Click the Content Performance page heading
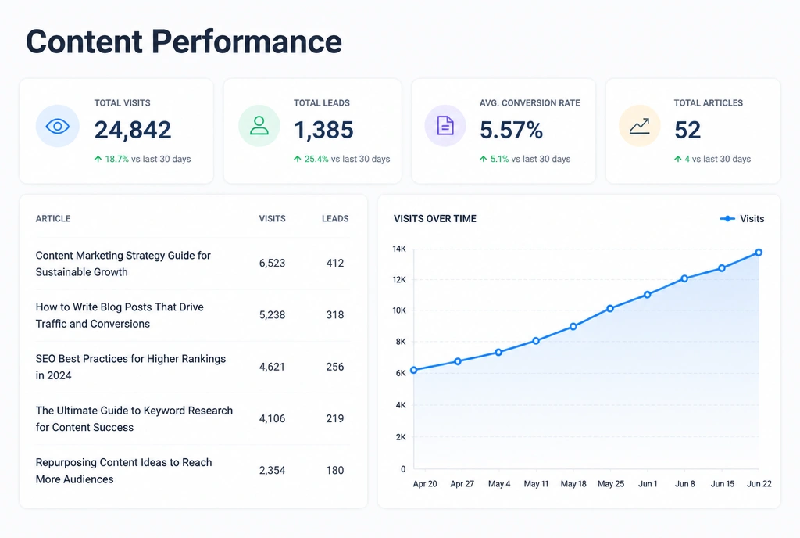Screen dimensions: 800x538 [x=184, y=42]
